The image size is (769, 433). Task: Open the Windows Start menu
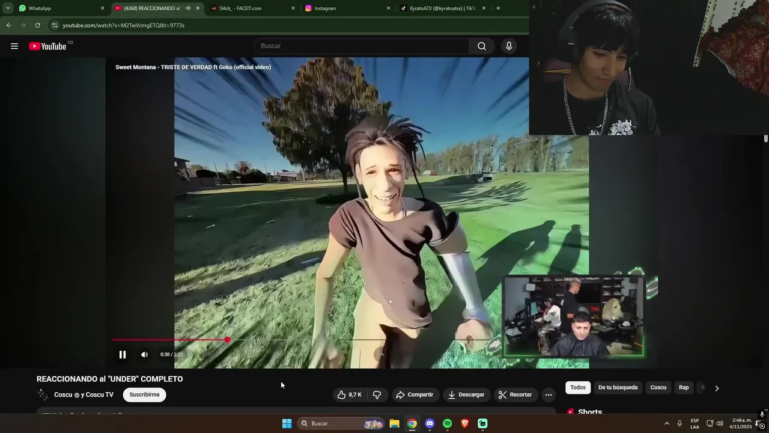[x=287, y=423]
